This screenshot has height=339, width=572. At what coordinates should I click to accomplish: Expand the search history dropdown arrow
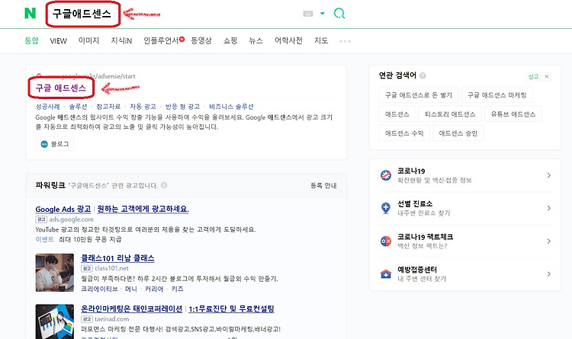(x=322, y=14)
